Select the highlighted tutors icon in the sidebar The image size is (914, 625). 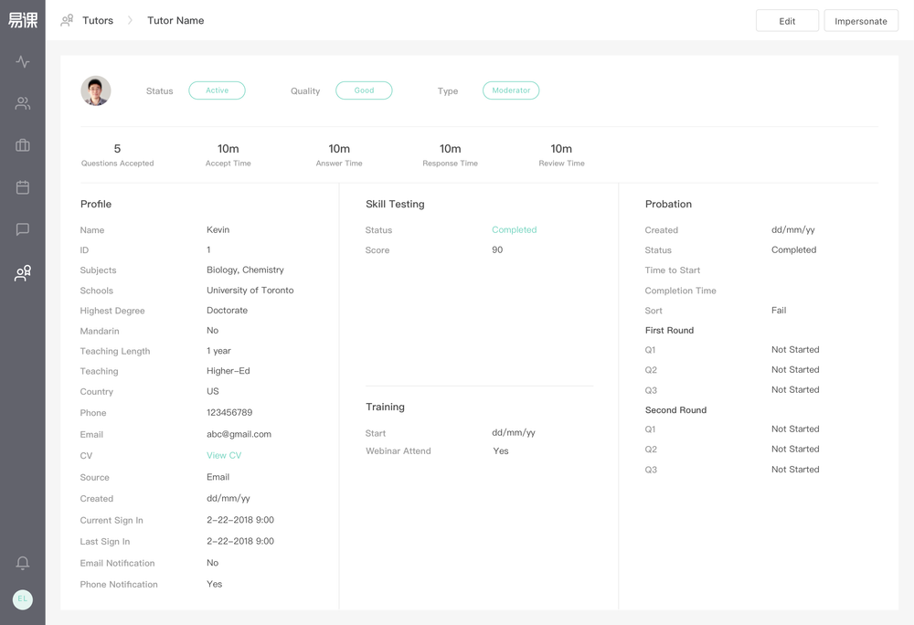[x=22, y=273]
